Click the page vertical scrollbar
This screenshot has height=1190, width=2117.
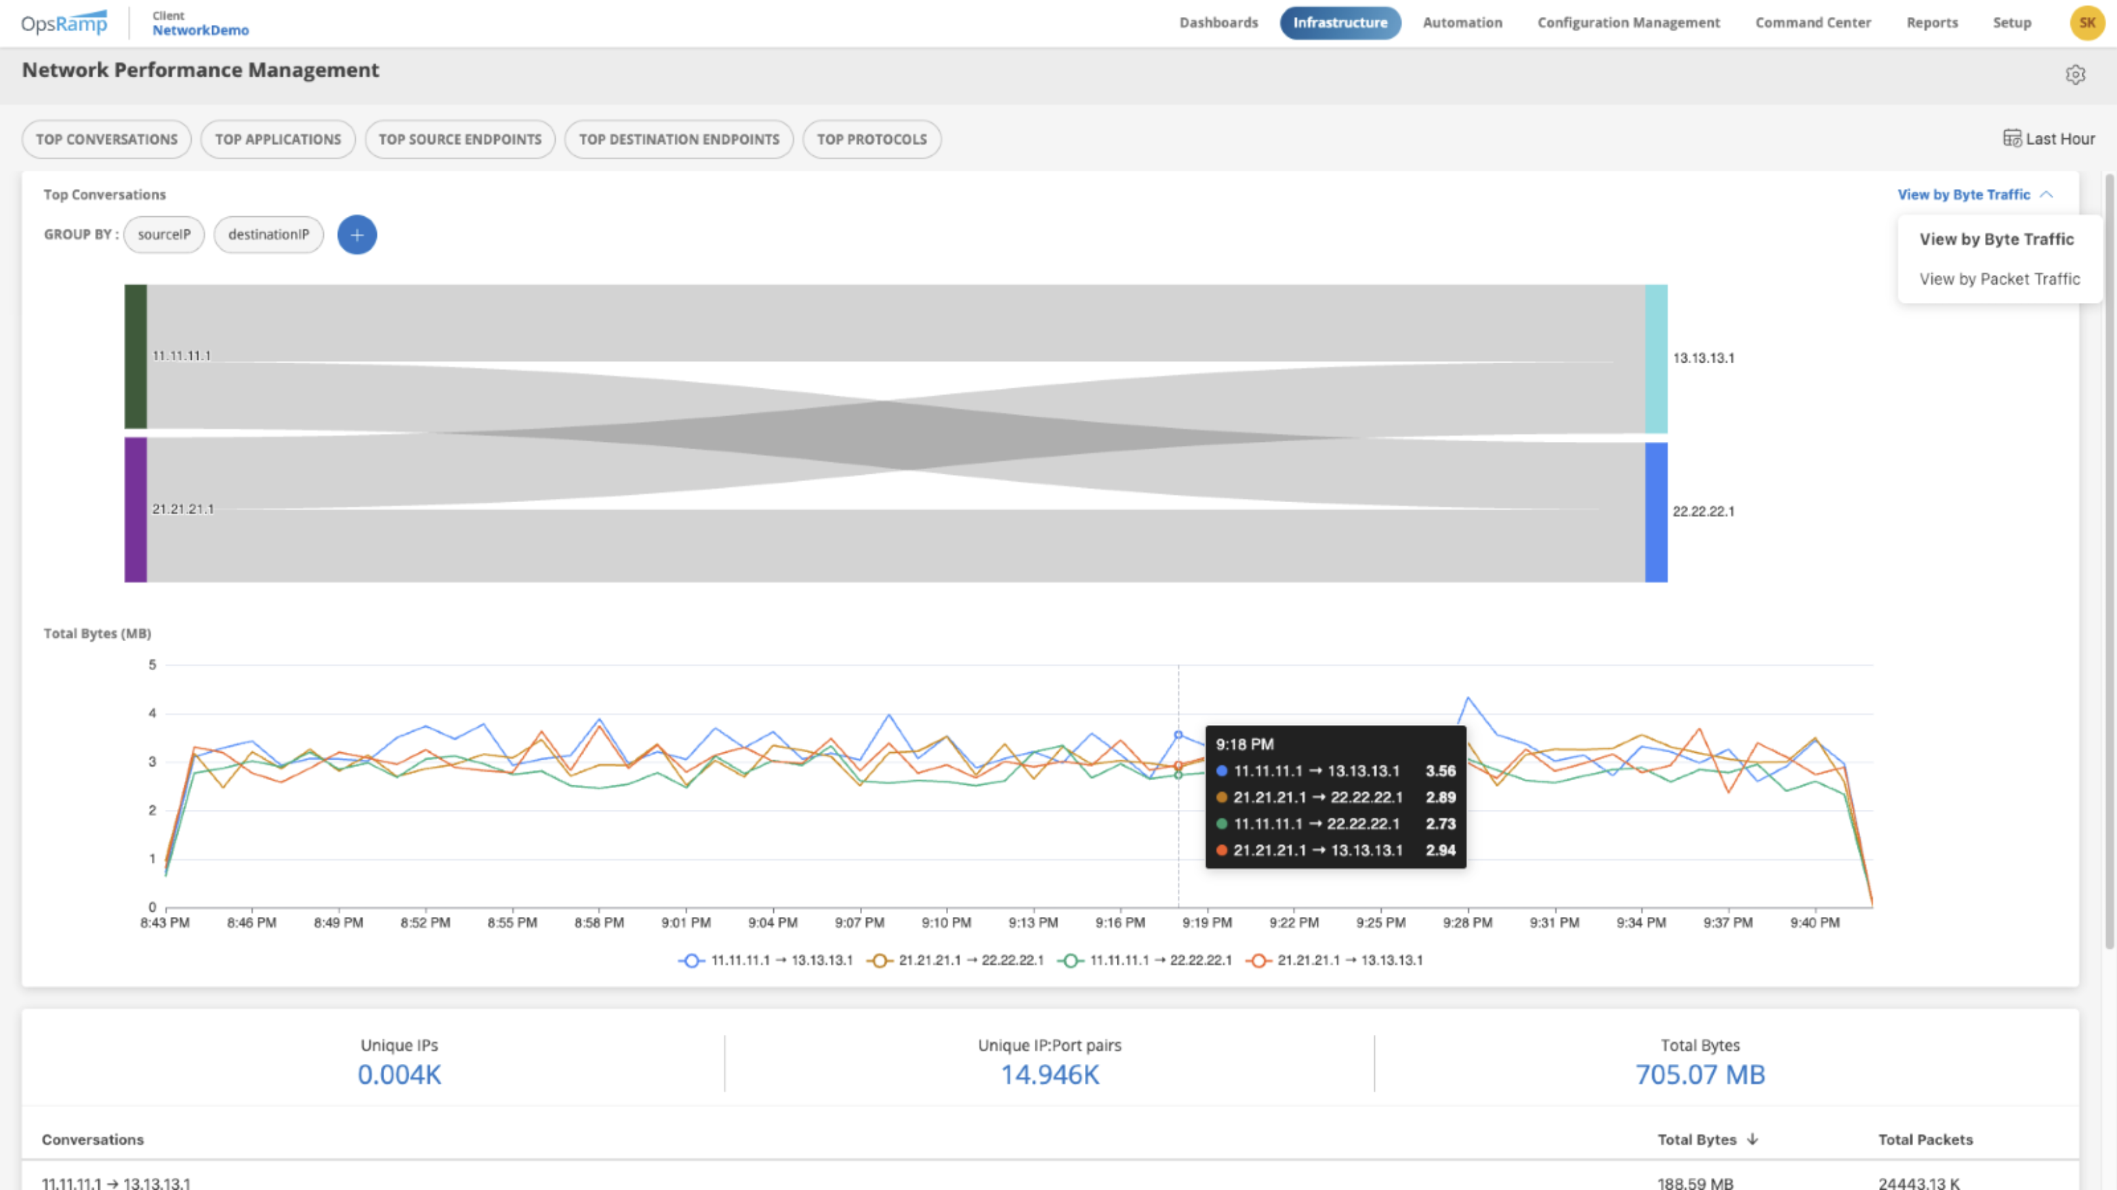pos(2110,561)
